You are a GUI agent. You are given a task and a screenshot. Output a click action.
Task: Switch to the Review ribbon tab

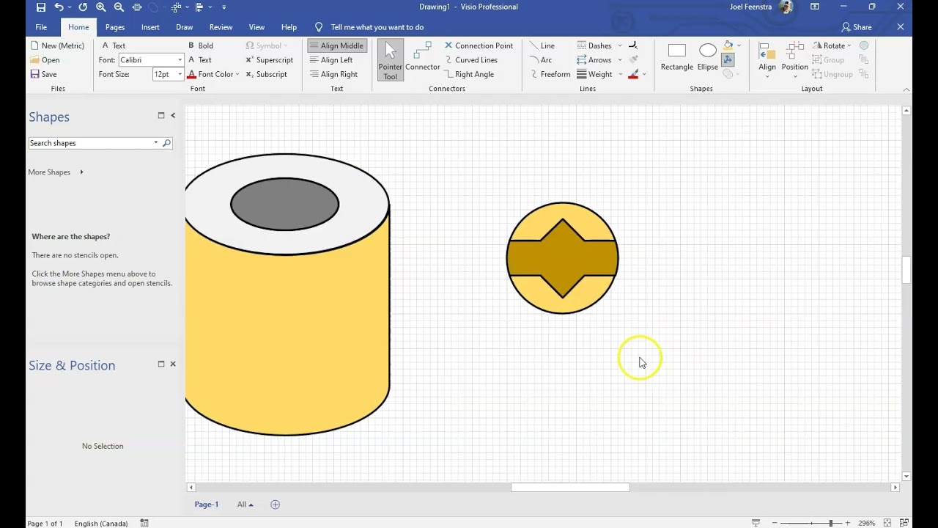click(x=221, y=27)
